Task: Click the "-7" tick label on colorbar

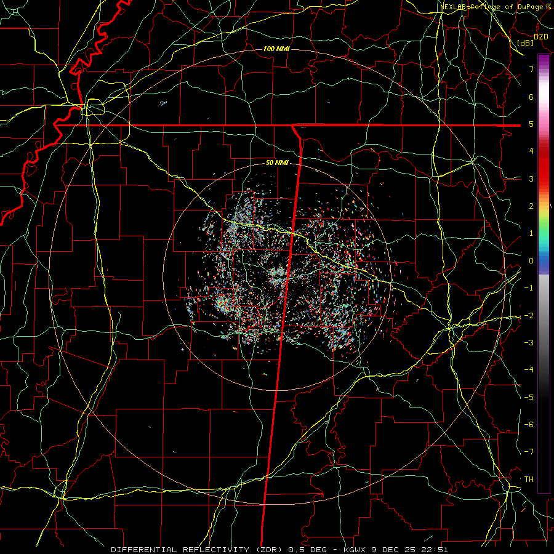Action: coord(529,452)
